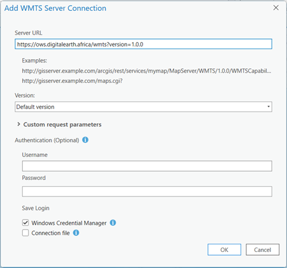Screen dimensions: 287x268
Task: Click the Connection file label text
Action: (x=50, y=233)
